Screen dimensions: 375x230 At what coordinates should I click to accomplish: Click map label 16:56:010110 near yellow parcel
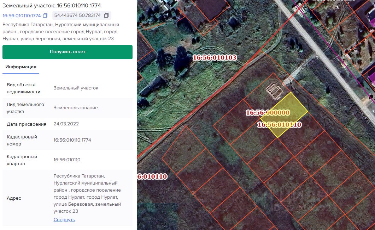coord(279,125)
